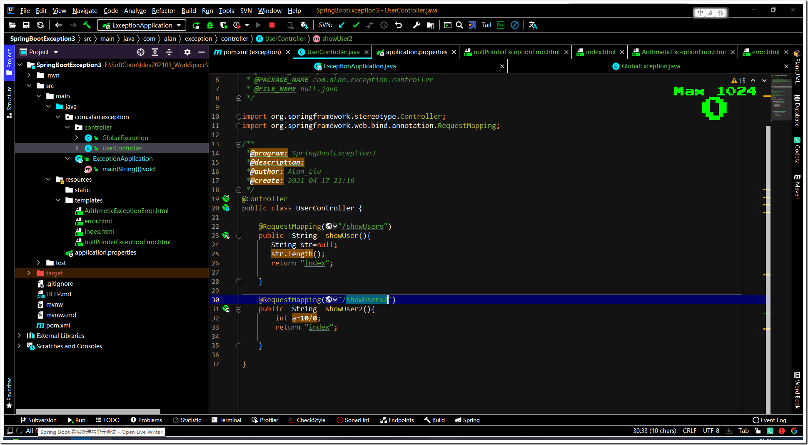Click the UTF-8 encoding in status bar
808x445 pixels.
coord(711,431)
